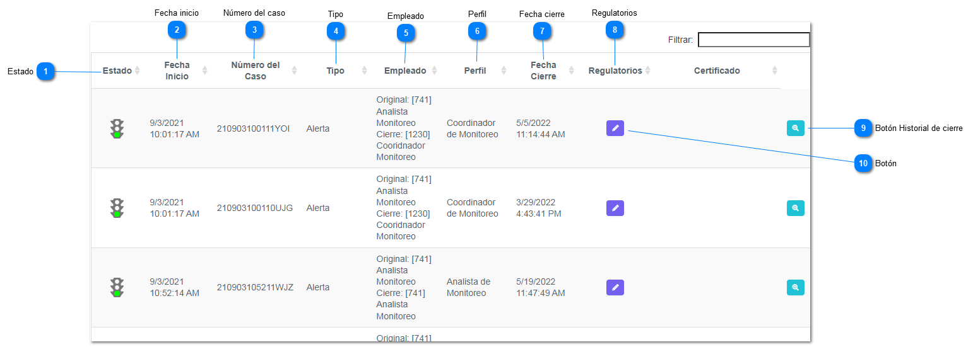This screenshot has width=973, height=347.
Task: Click the traffic light icon for case 210903105211WJZ
Action: tap(117, 287)
